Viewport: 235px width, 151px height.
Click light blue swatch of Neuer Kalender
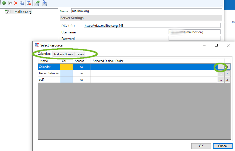tap(66, 73)
